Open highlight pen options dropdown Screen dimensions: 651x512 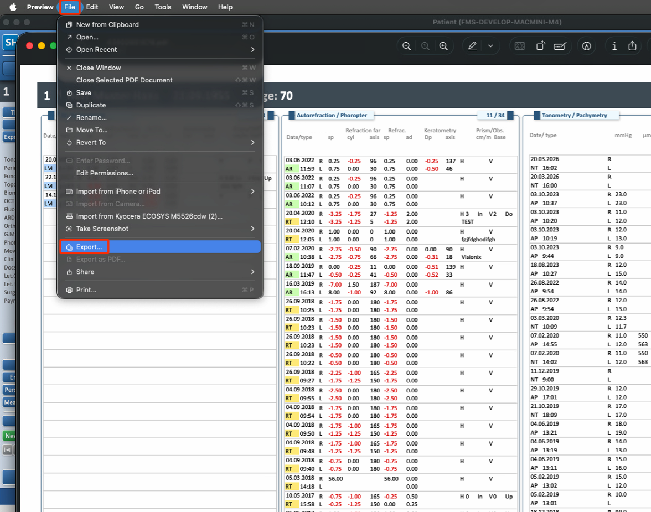pos(490,46)
